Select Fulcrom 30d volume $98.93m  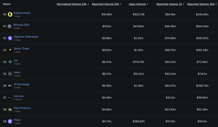pyautogui.click(x=202, y=97)
